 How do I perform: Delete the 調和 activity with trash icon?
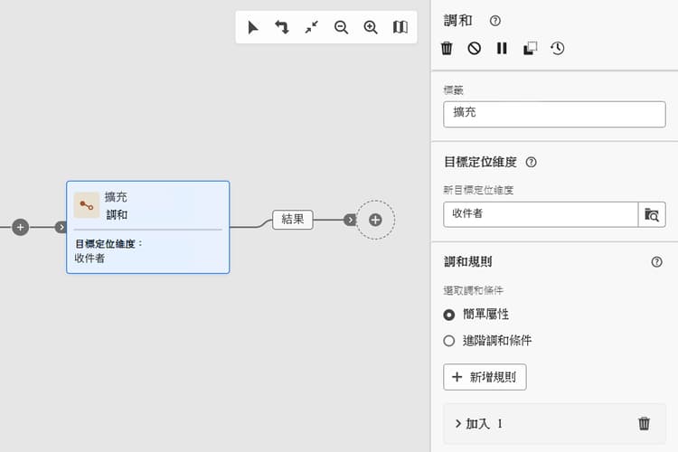click(447, 48)
